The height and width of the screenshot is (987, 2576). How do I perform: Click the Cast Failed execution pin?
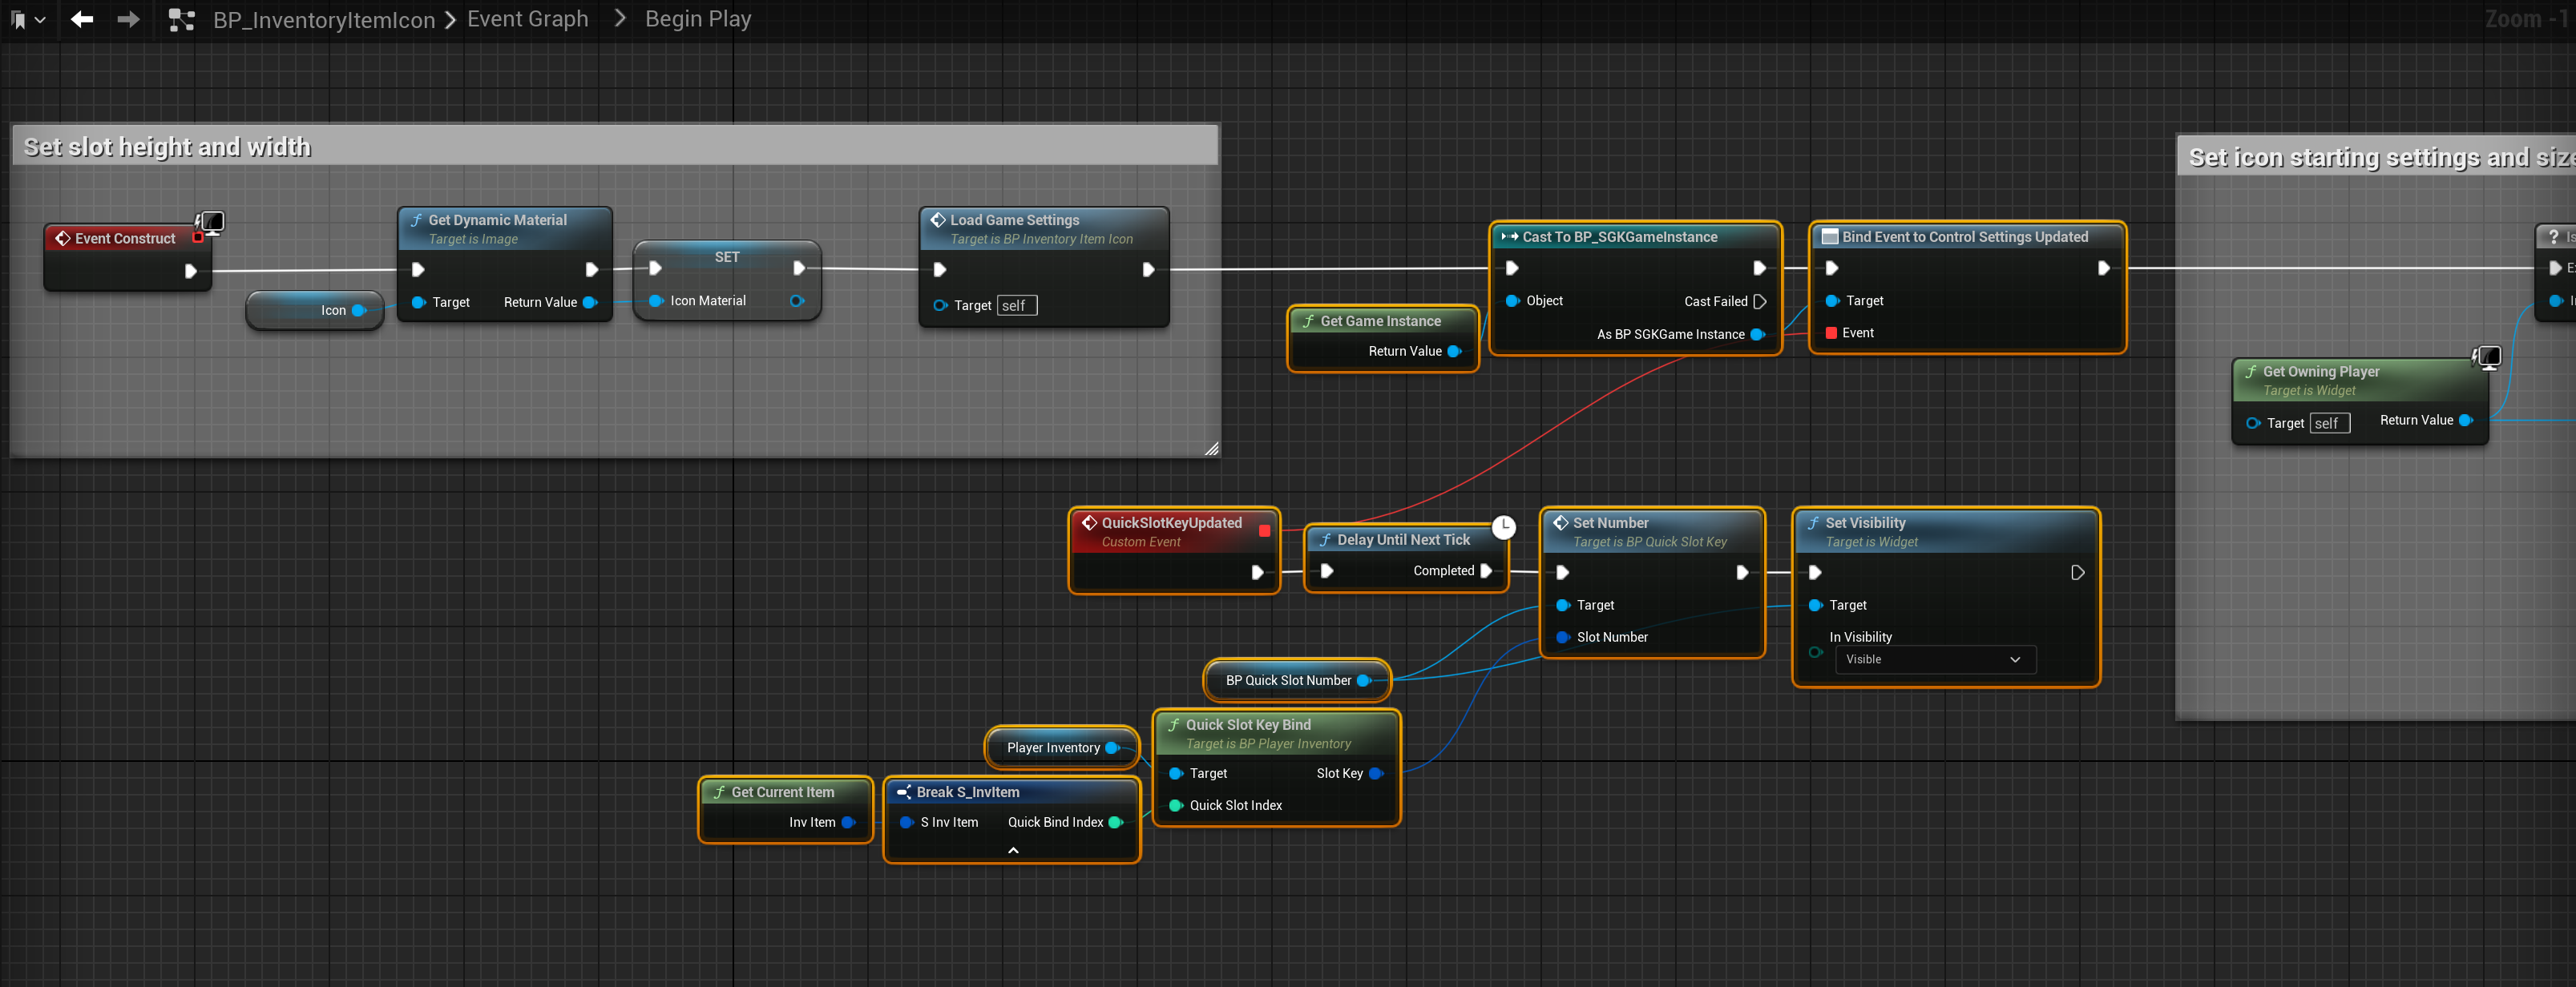pyautogui.click(x=1759, y=301)
